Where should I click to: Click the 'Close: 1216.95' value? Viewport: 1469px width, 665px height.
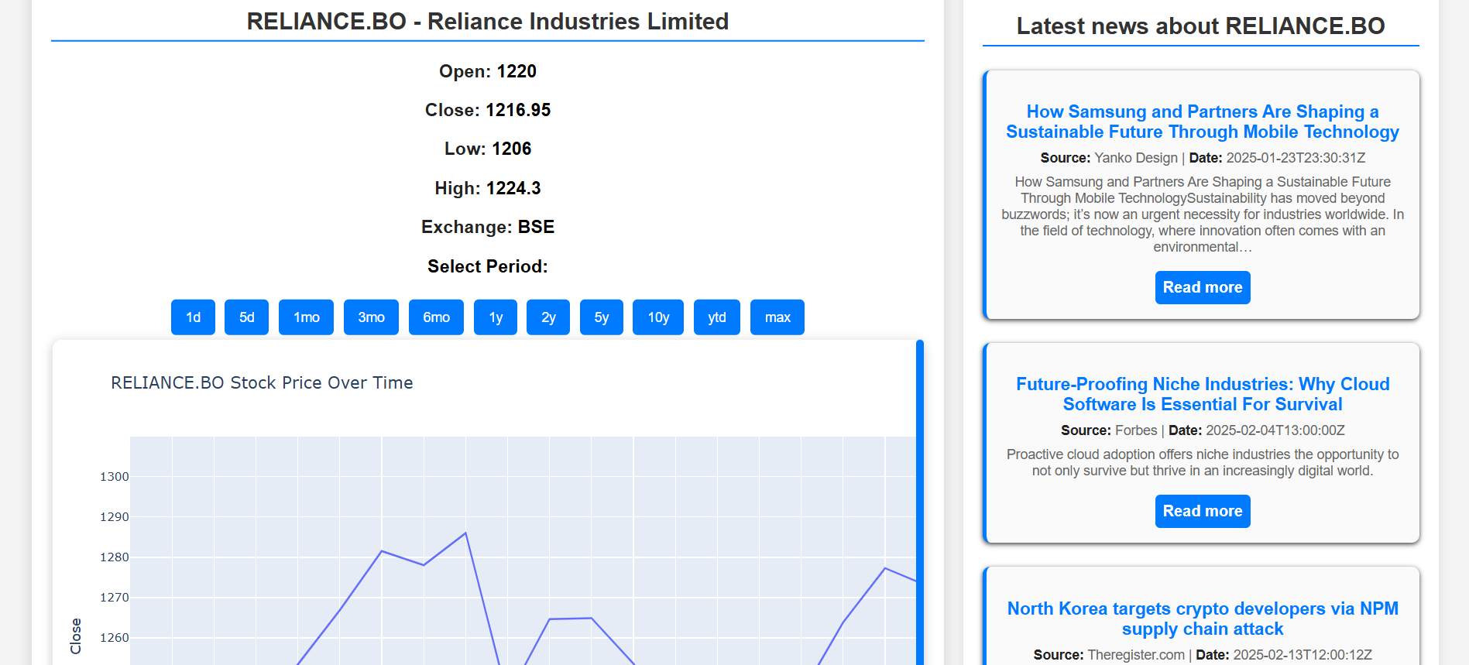coord(488,110)
